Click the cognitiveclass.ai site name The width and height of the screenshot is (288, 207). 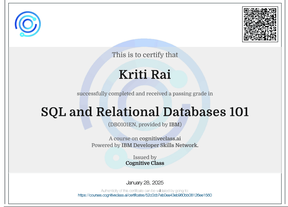pyautogui.click(x=160, y=139)
